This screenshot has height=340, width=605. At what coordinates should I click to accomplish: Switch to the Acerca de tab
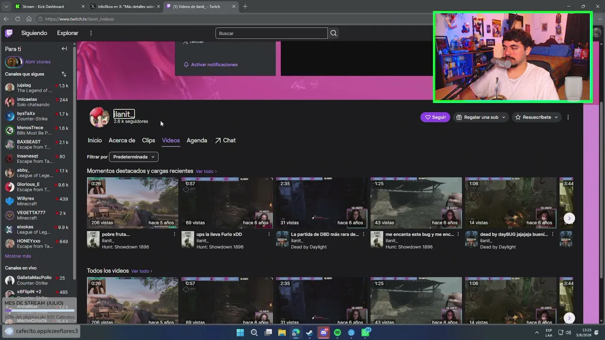[122, 140]
